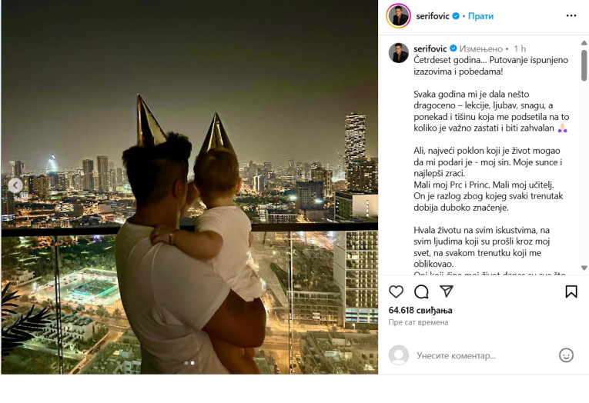Save post with bookmark icon
Screen dimensions: 589x403
(571, 291)
